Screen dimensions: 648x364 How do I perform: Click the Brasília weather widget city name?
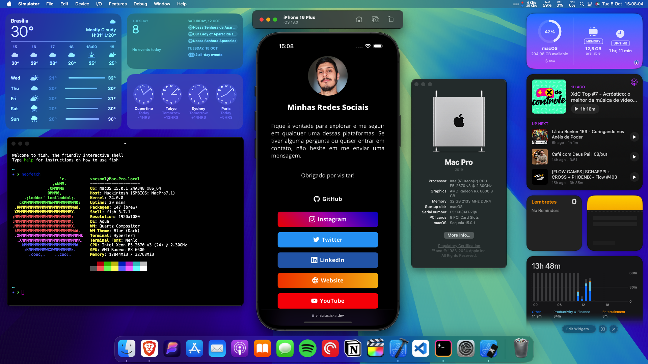tap(20, 21)
